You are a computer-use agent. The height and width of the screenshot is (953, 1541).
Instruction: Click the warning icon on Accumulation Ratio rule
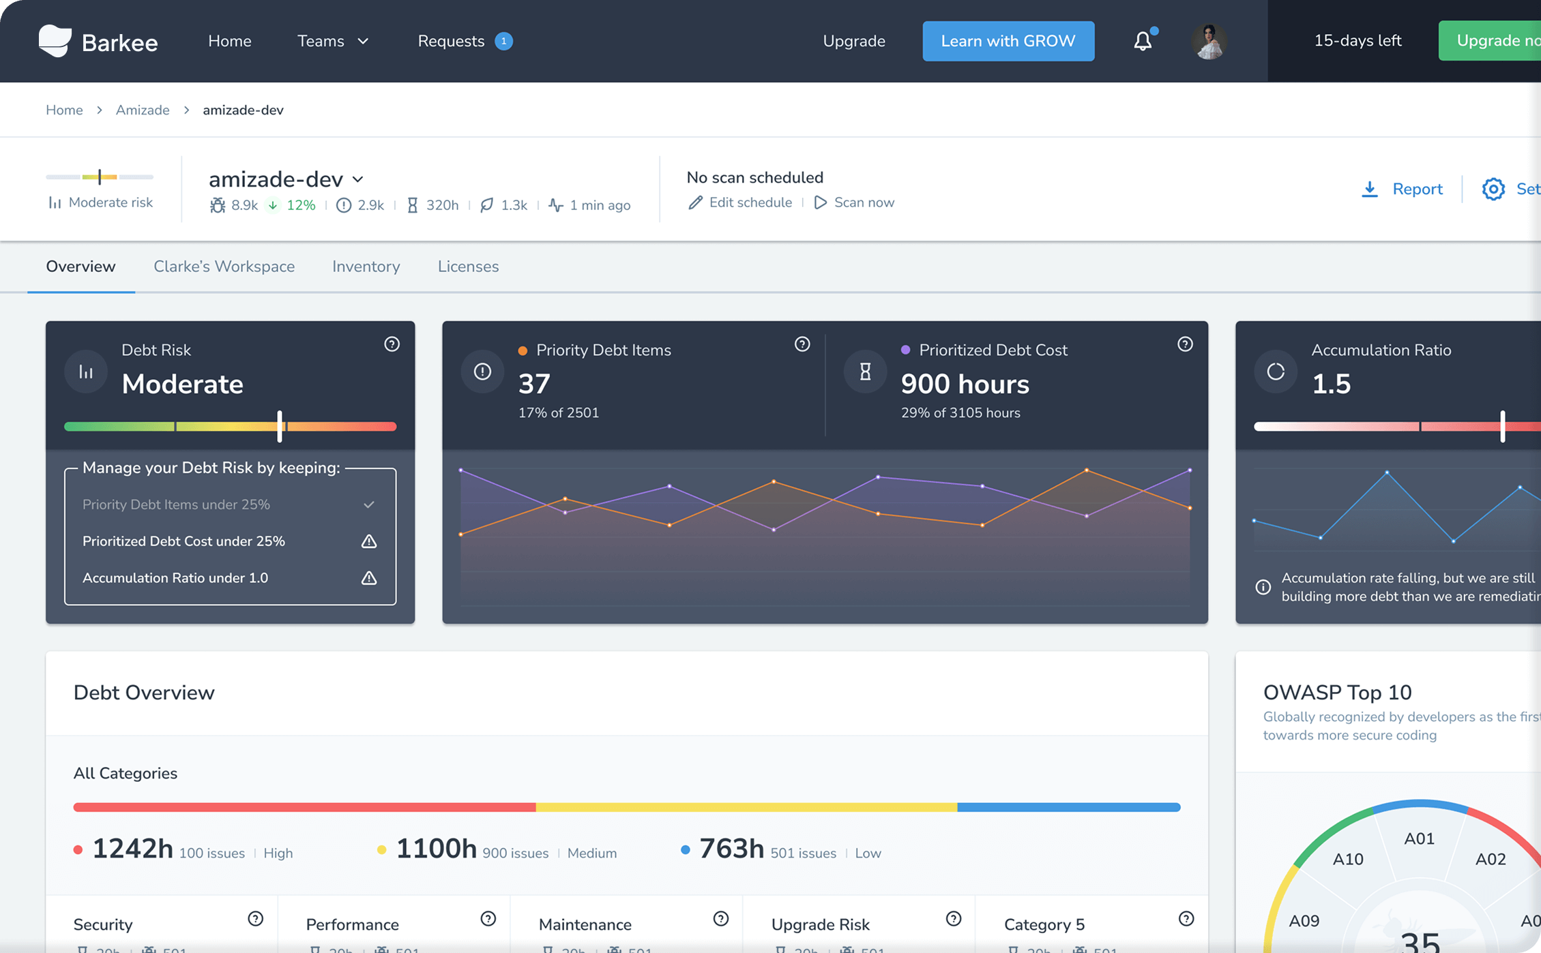pyautogui.click(x=369, y=578)
